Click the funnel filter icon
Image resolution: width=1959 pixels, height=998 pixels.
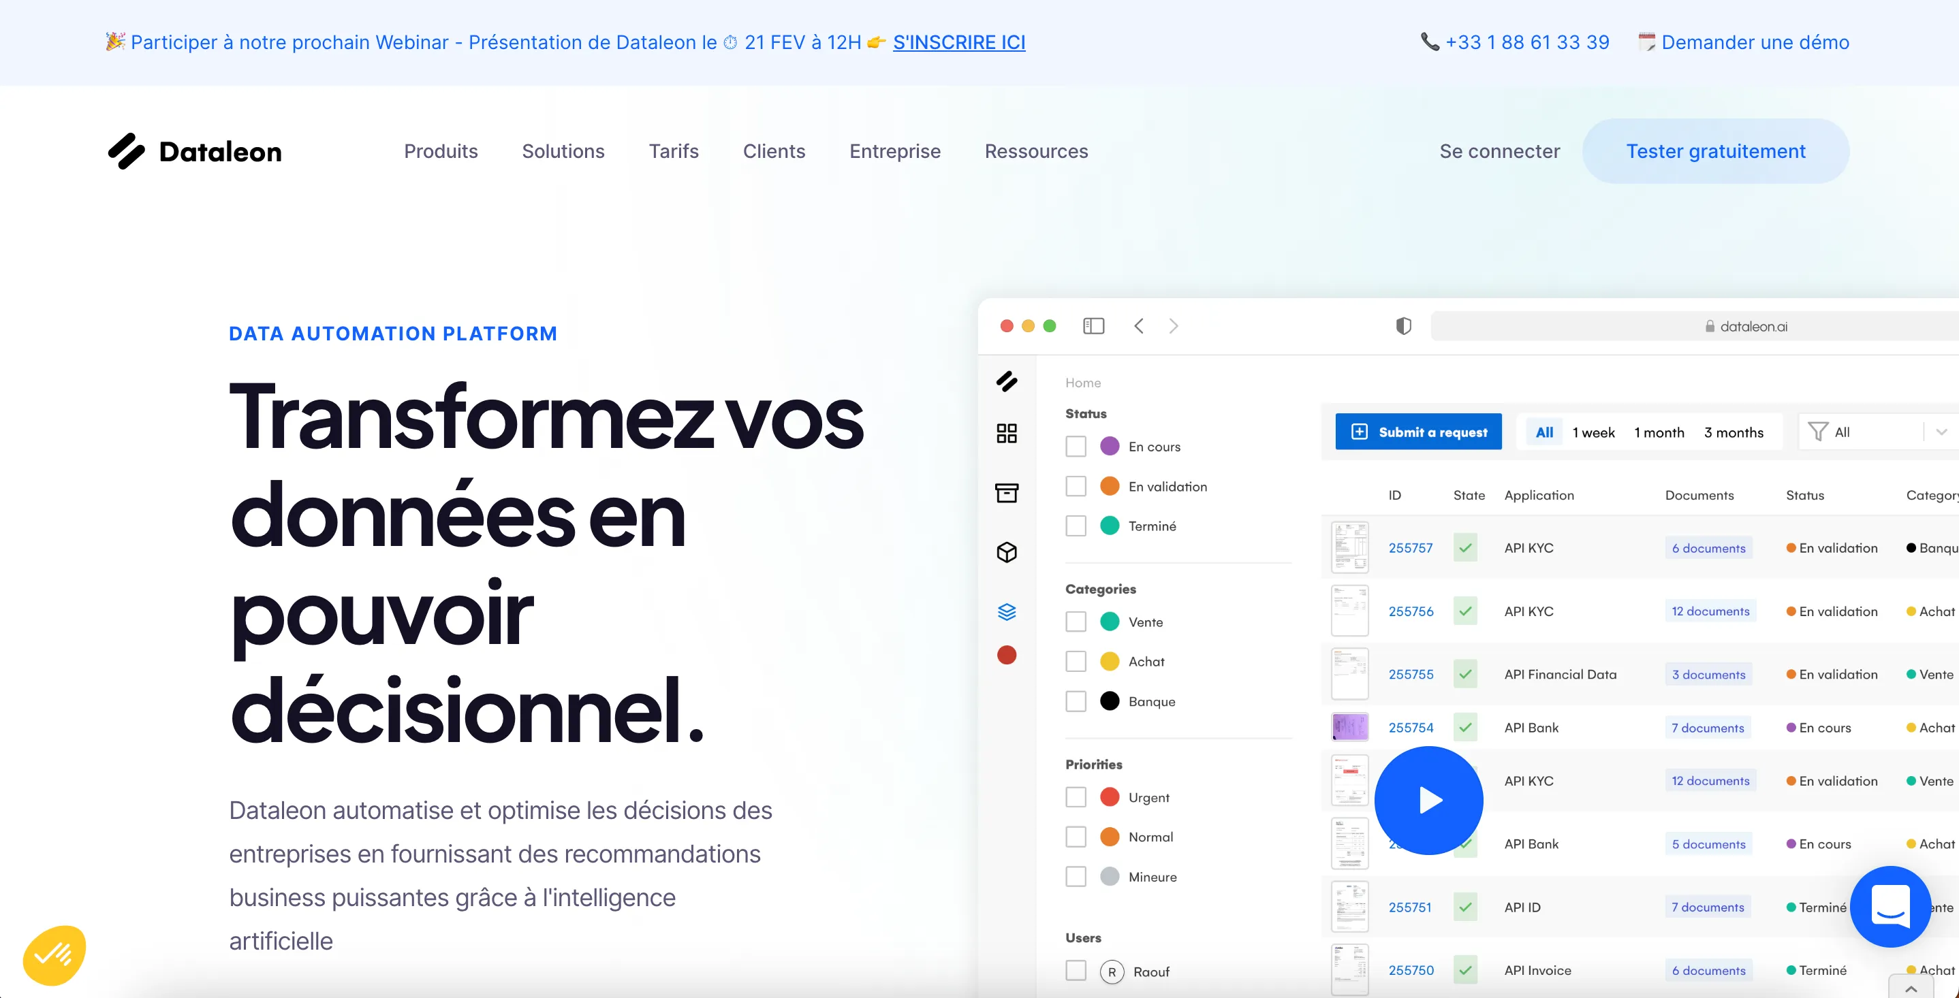[1817, 432]
